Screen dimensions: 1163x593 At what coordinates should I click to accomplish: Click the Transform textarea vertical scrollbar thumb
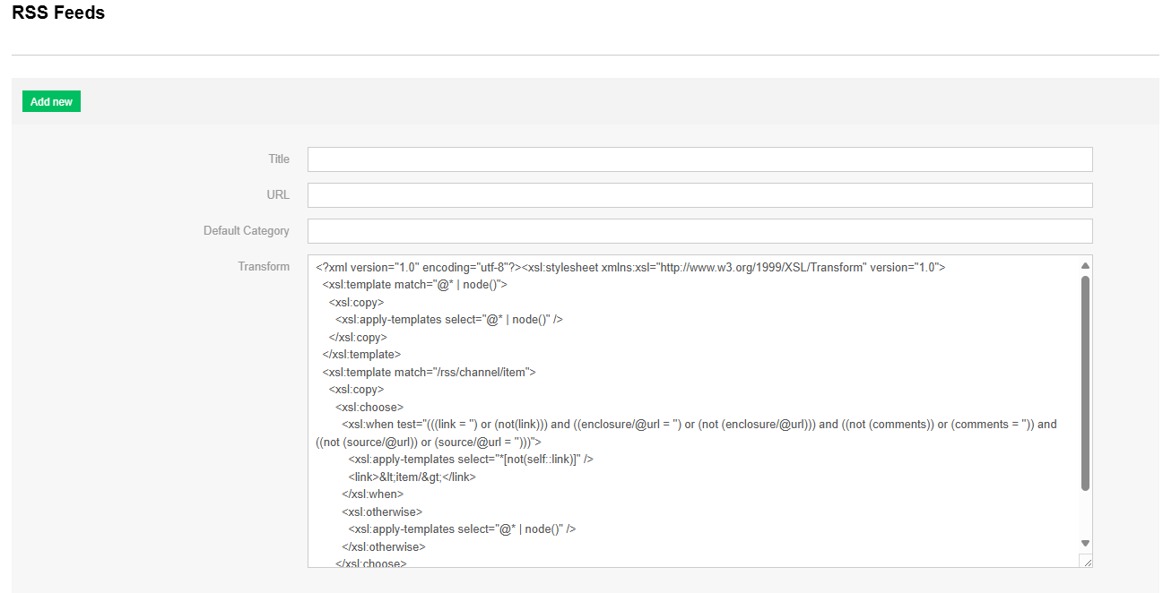coord(1085,383)
